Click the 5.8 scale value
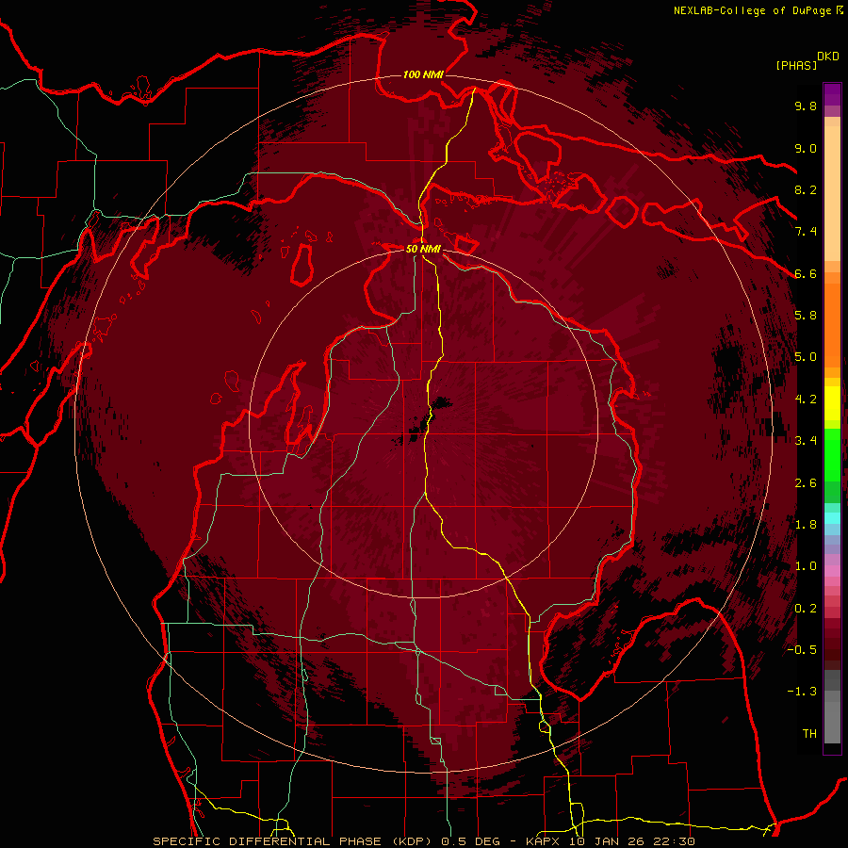Screen dimensions: 848x848 click(806, 316)
